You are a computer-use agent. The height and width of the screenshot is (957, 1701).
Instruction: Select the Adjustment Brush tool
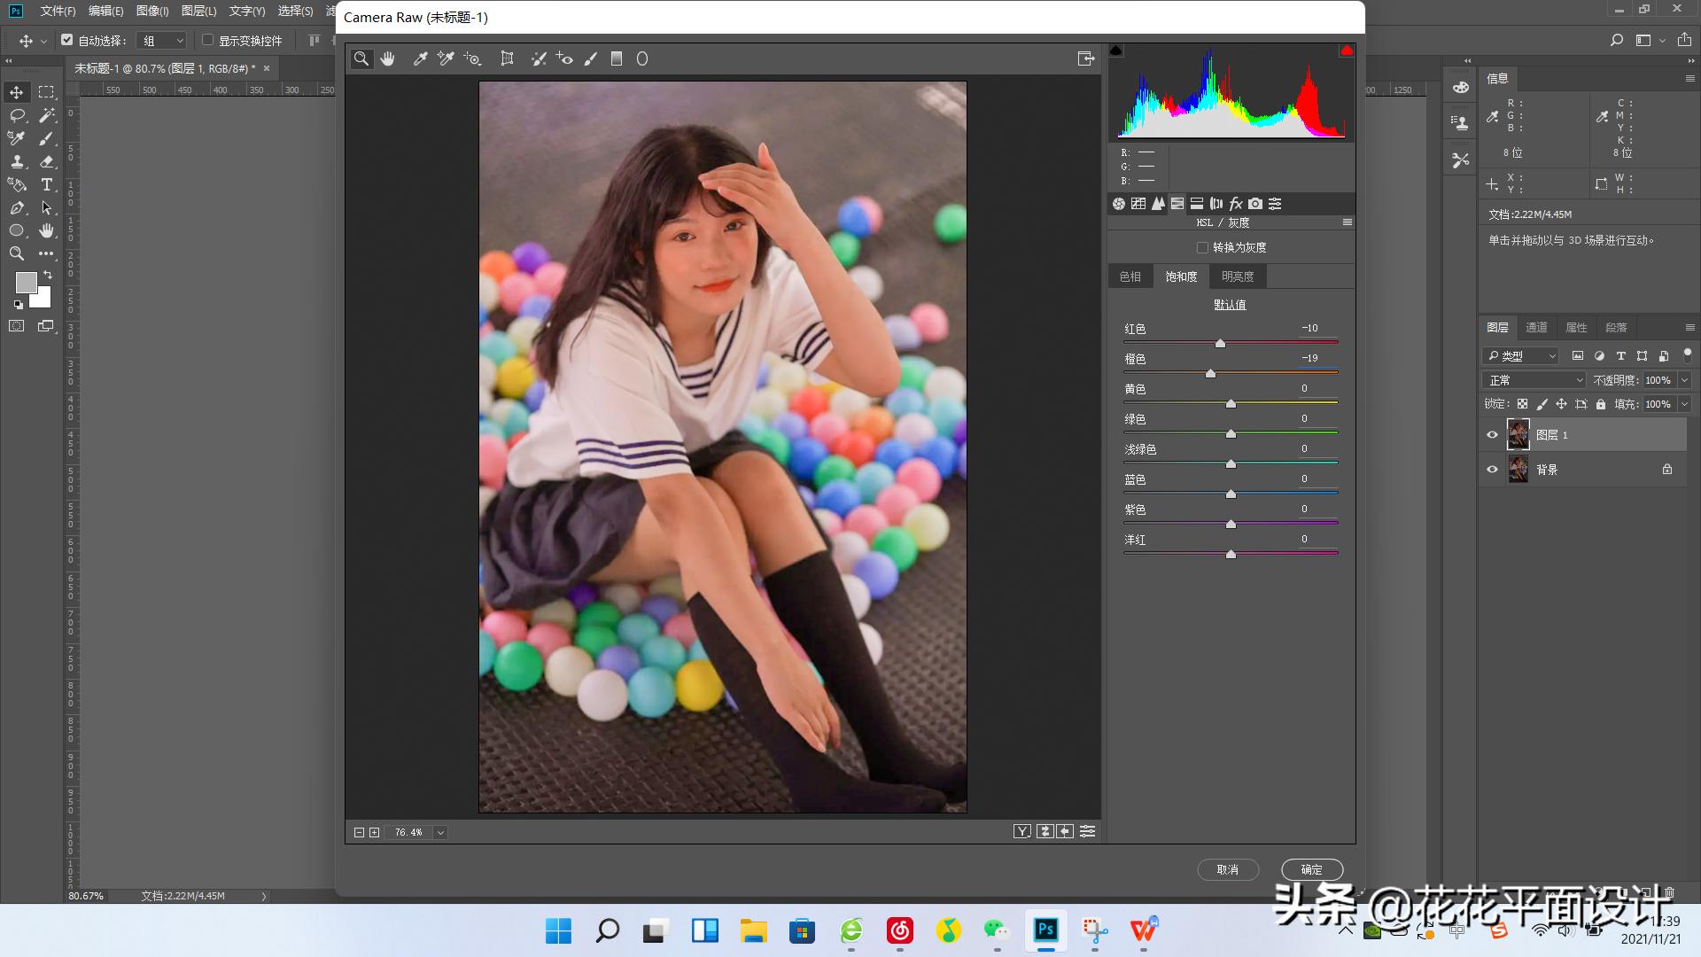[x=591, y=58]
